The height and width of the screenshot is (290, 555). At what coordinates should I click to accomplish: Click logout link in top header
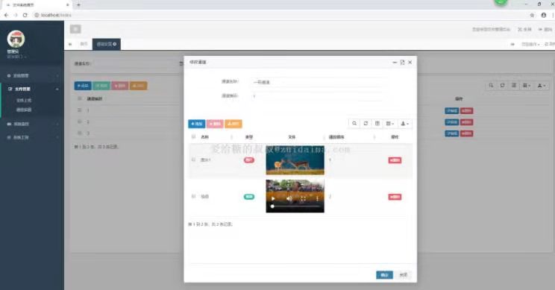click(545, 29)
